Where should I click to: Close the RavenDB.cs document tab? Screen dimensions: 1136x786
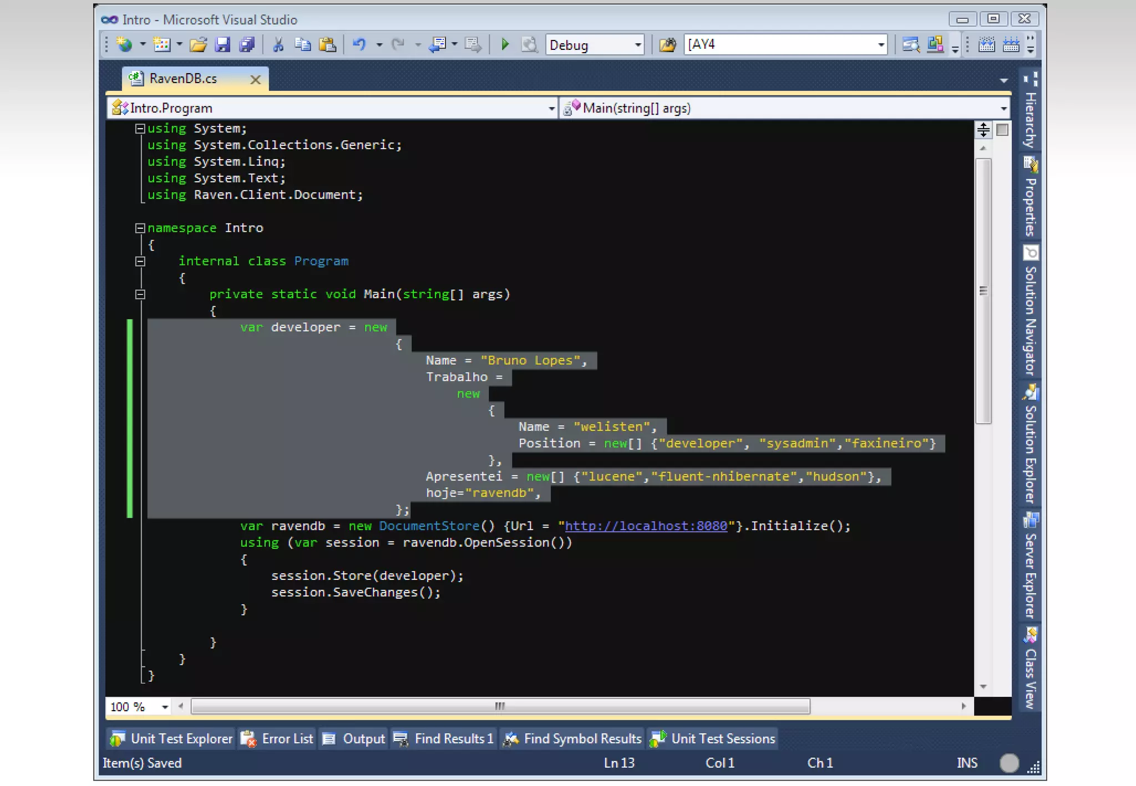(255, 79)
